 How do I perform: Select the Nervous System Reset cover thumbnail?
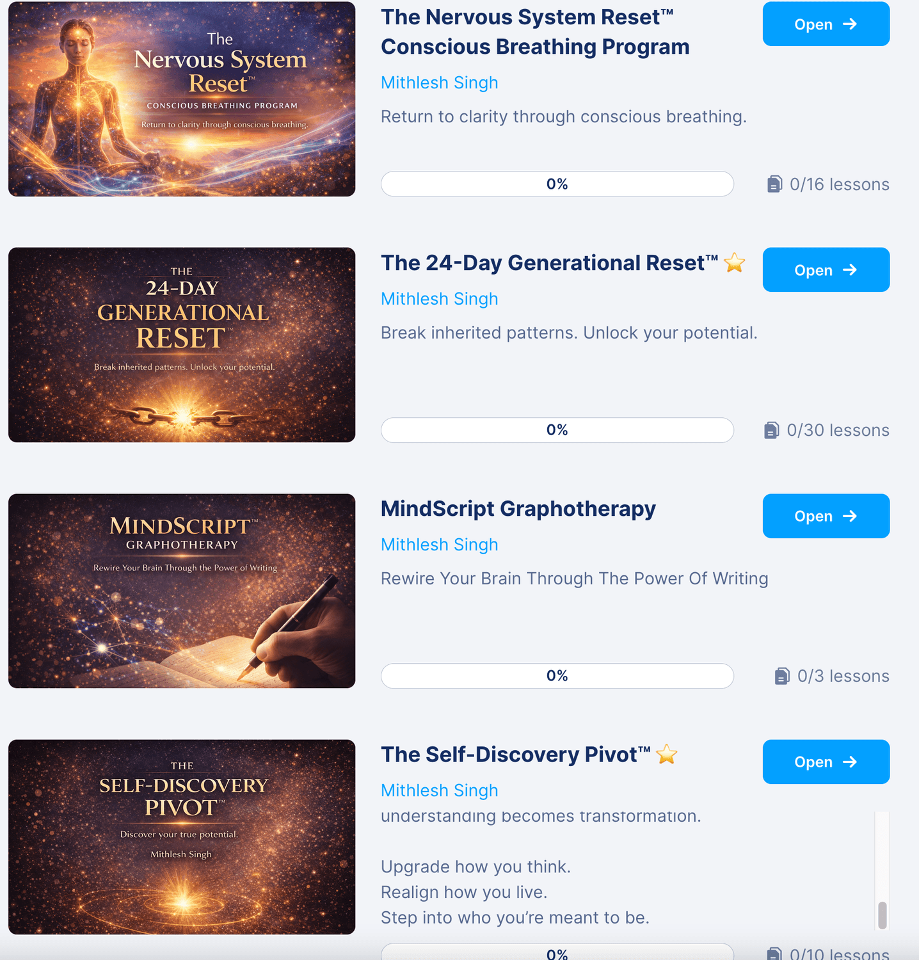pyautogui.click(x=182, y=99)
